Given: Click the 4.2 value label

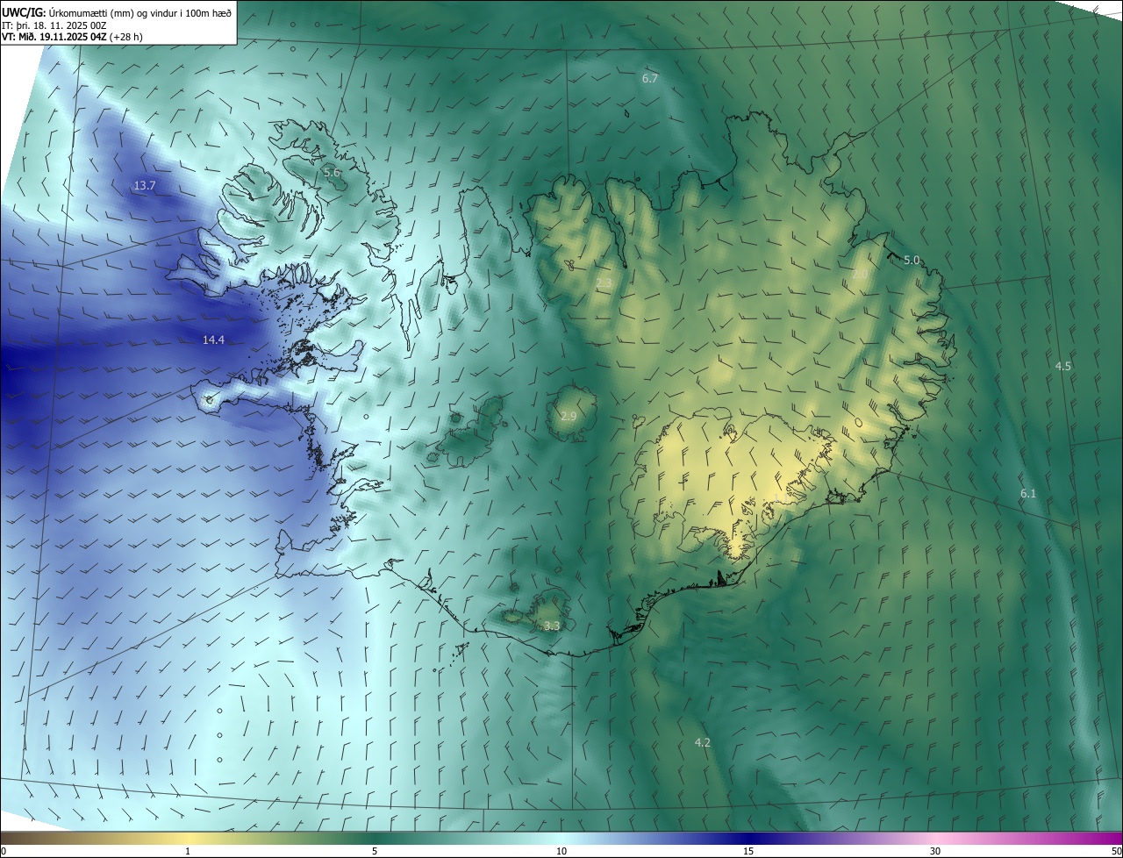Looking at the screenshot, I should (x=702, y=743).
